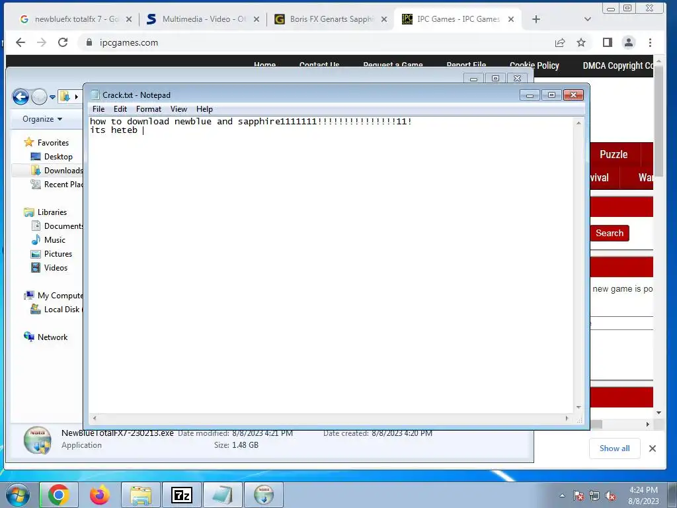Go forward in Chrome

(x=42, y=42)
